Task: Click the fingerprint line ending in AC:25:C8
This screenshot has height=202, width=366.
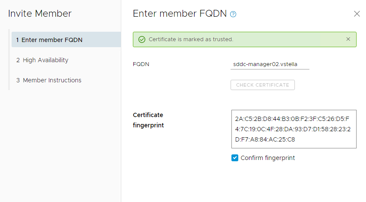Action: point(265,139)
